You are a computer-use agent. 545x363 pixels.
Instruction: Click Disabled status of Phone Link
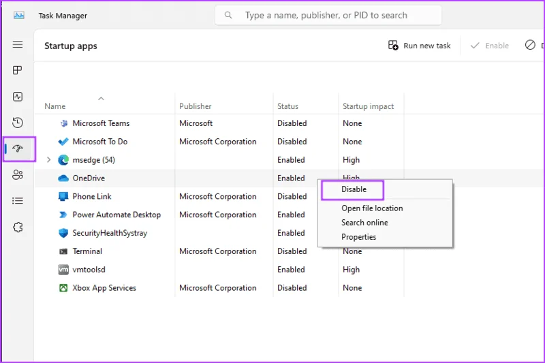point(292,197)
